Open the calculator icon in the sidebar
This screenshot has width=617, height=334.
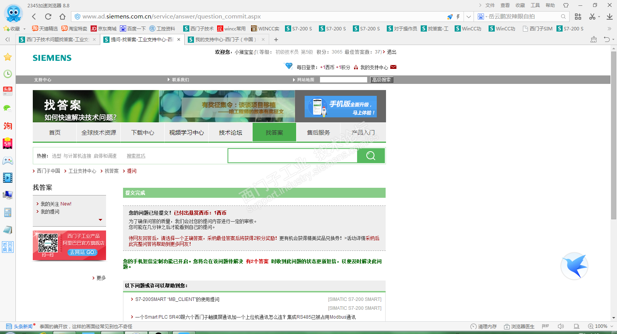click(x=8, y=212)
